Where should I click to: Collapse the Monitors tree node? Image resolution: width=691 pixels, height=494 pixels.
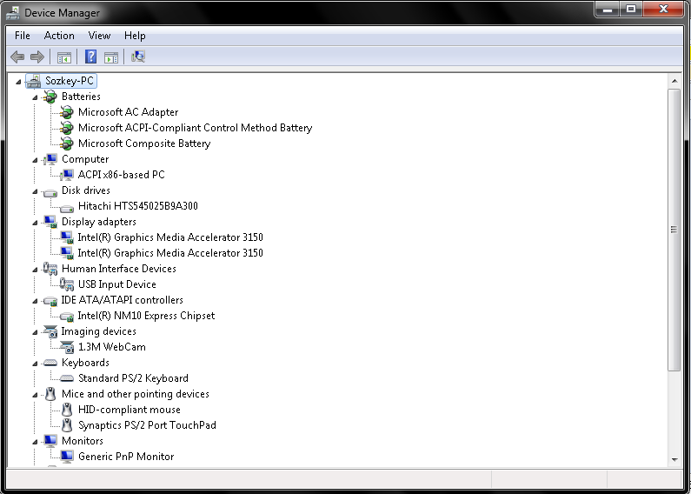pyautogui.click(x=36, y=442)
